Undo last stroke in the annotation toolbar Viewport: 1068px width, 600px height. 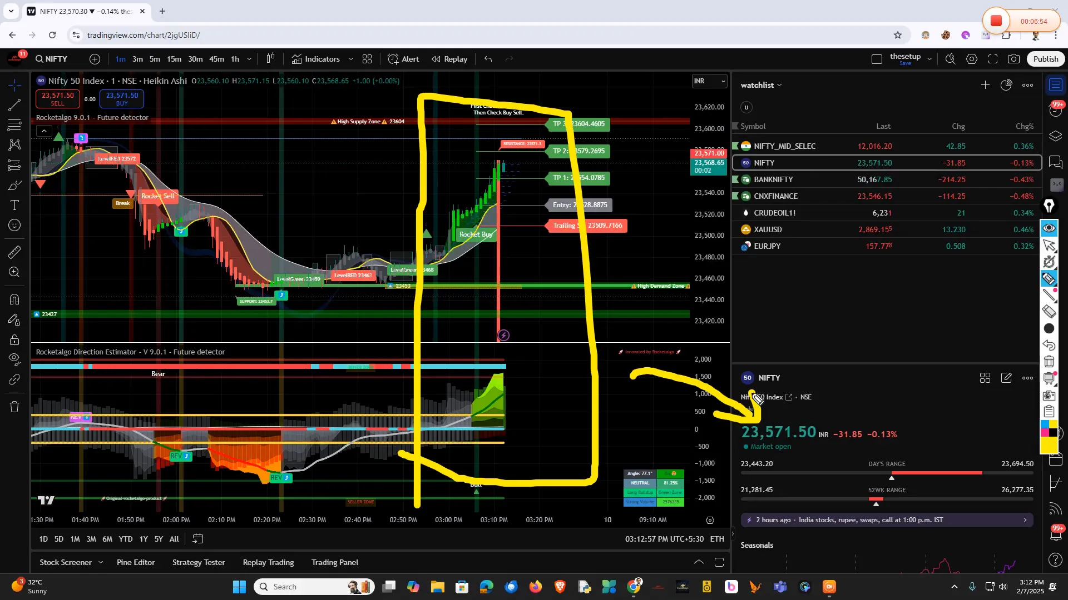(x=1049, y=346)
